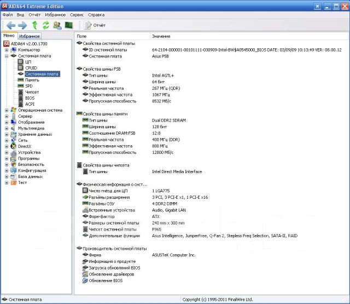Image resolution: width=350 pixels, height=304 pixels.
Task: Open the Сервис menu
Action: pyautogui.click(x=77, y=15)
